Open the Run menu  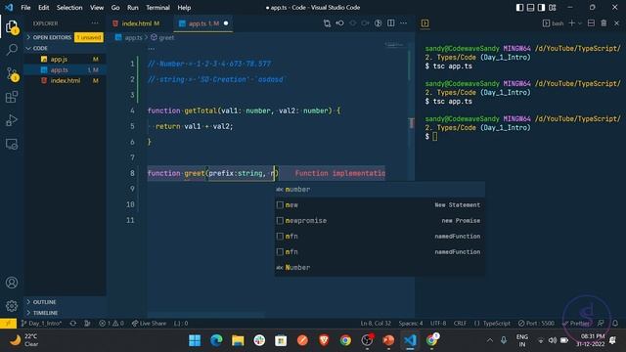(133, 8)
